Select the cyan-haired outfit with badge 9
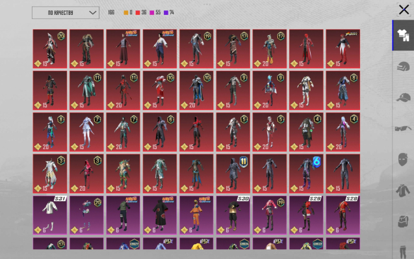 (x=270, y=90)
